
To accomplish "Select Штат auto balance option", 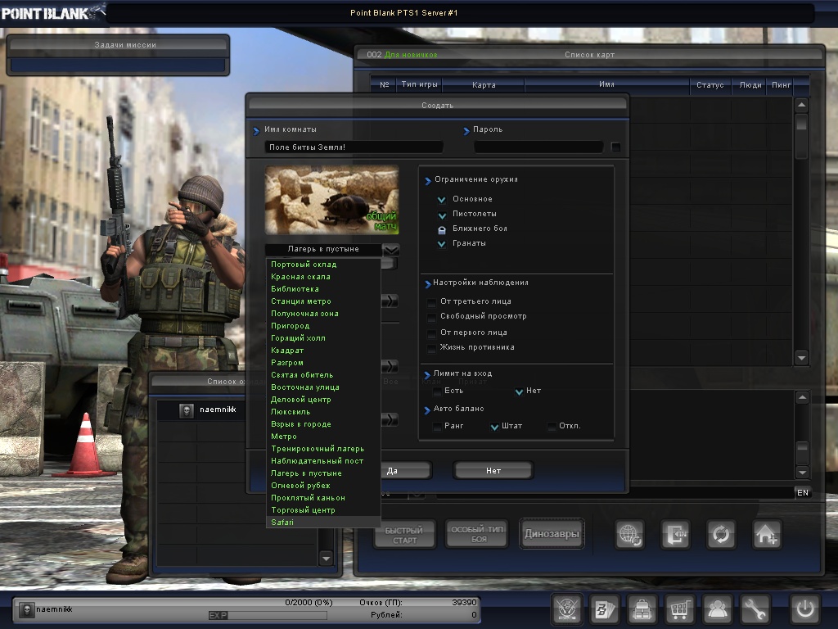I will 494,426.
